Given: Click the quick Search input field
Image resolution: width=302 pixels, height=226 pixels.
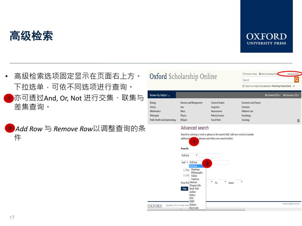Looking at the screenshot, I should point(268,80).
